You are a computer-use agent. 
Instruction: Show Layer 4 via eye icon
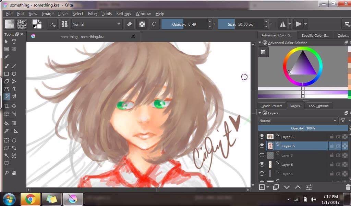point(262,174)
